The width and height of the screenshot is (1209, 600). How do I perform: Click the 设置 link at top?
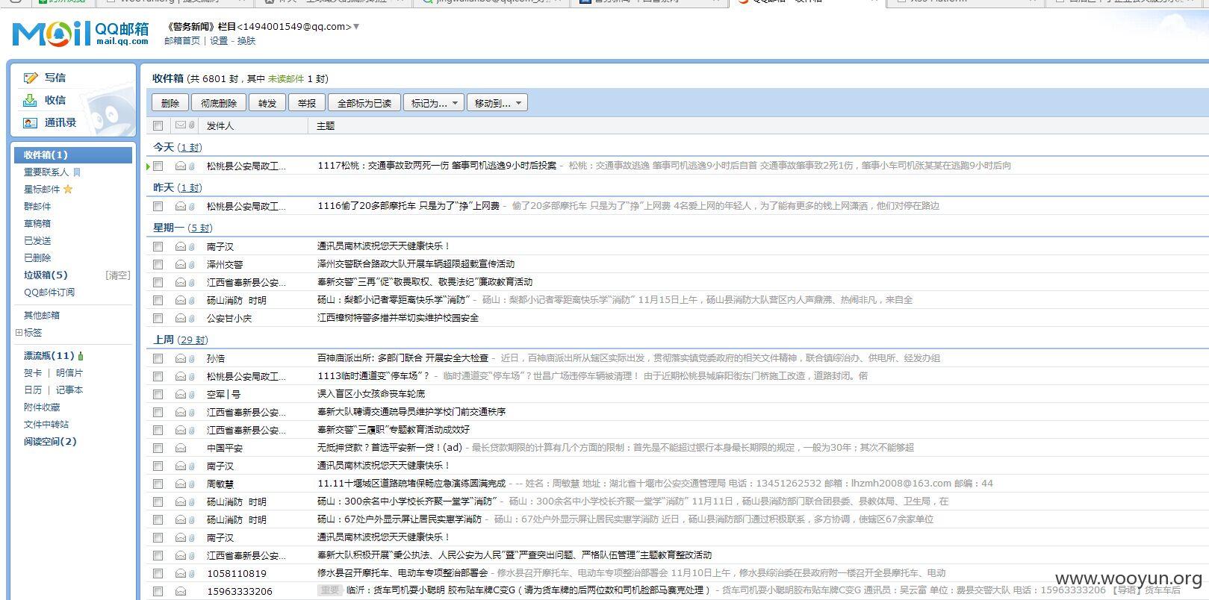pyautogui.click(x=219, y=41)
